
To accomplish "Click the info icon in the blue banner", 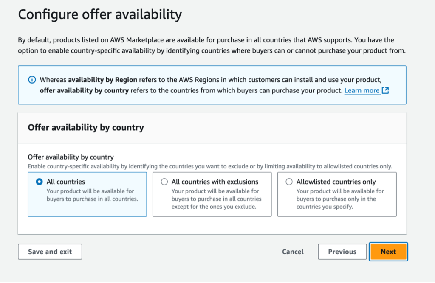I will click(32, 79).
